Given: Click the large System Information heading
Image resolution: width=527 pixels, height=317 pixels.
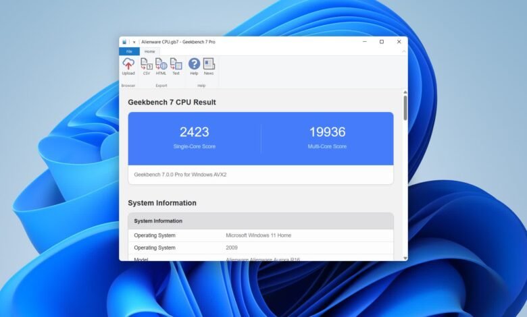Looking at the screenshot, I should click(162, 203).
